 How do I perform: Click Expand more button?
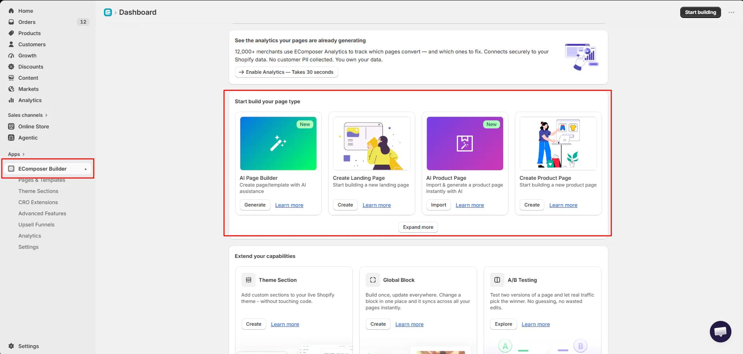click(x=418, y=227)
